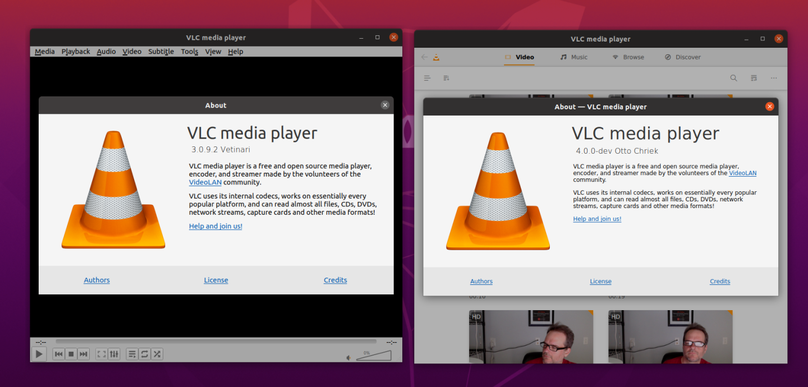Open the left HD video thumbnail
The image size is (808, 387).
click(531, 337)
